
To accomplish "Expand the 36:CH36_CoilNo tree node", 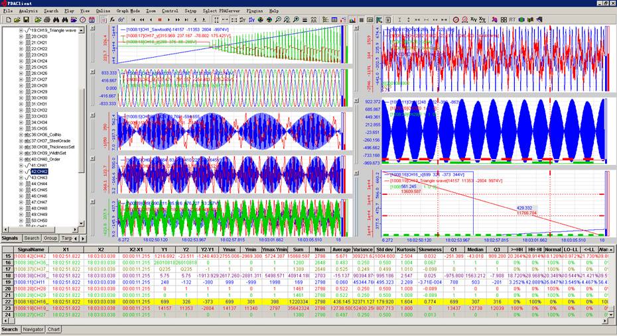I will [21, 135].
